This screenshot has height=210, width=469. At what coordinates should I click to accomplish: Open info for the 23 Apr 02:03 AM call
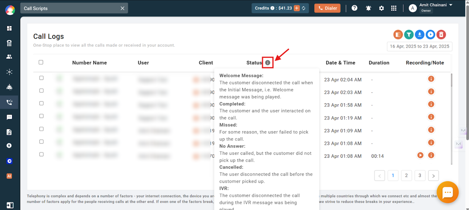click(431, 92)
